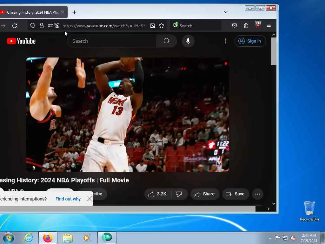Click the network tray icon
Screen dimensions: 325x244
[x=285, y=238]
